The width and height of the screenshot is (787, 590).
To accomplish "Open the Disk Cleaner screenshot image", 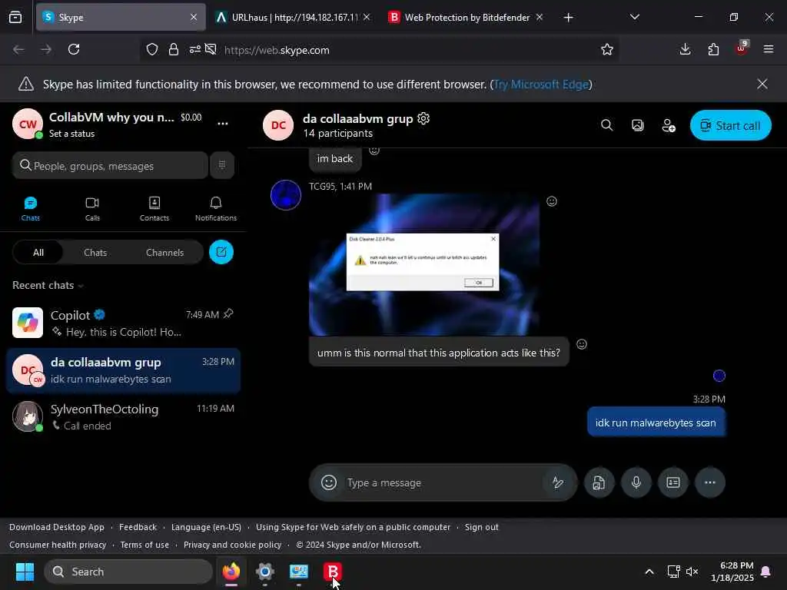I will tap(424, 264).
